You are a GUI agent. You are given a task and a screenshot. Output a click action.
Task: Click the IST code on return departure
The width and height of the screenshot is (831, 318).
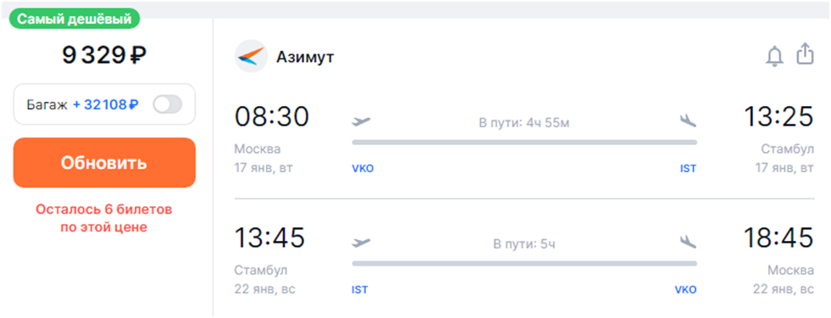(360, 290)
